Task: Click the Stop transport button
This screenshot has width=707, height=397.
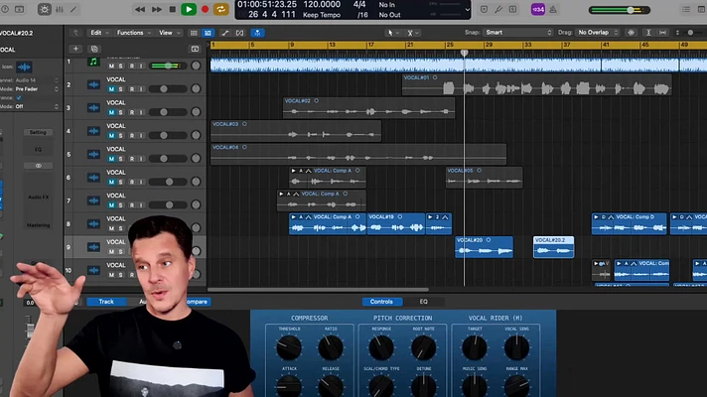Action: pyautogui.click(x=172, y=10)
